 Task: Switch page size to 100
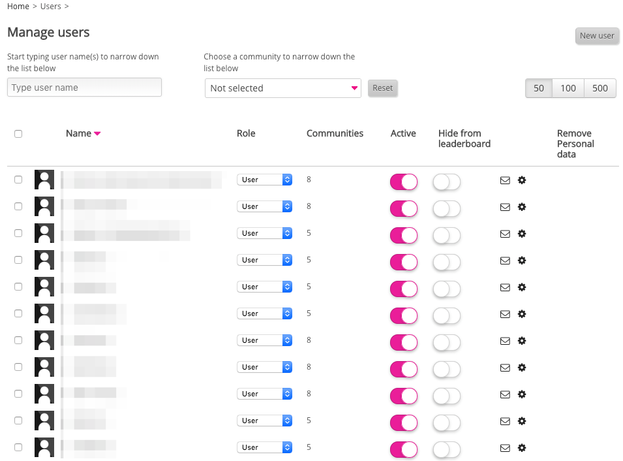(x=567, y=87)
